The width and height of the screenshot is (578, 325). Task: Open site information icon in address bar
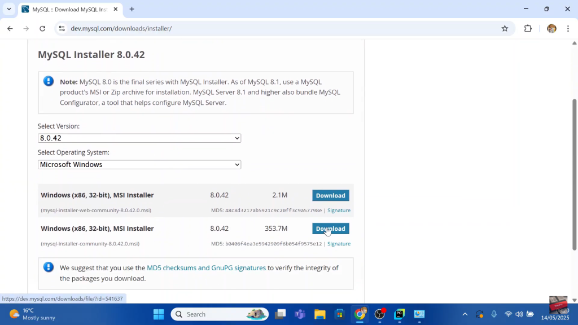pyautogui.click(x=62, y=28)
